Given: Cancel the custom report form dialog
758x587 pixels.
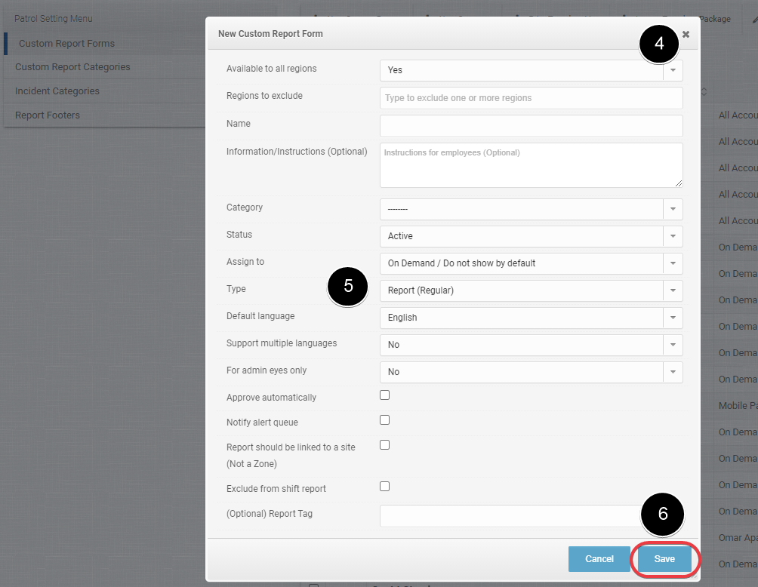Looking at the screenshot, I should tap(599, 559).
